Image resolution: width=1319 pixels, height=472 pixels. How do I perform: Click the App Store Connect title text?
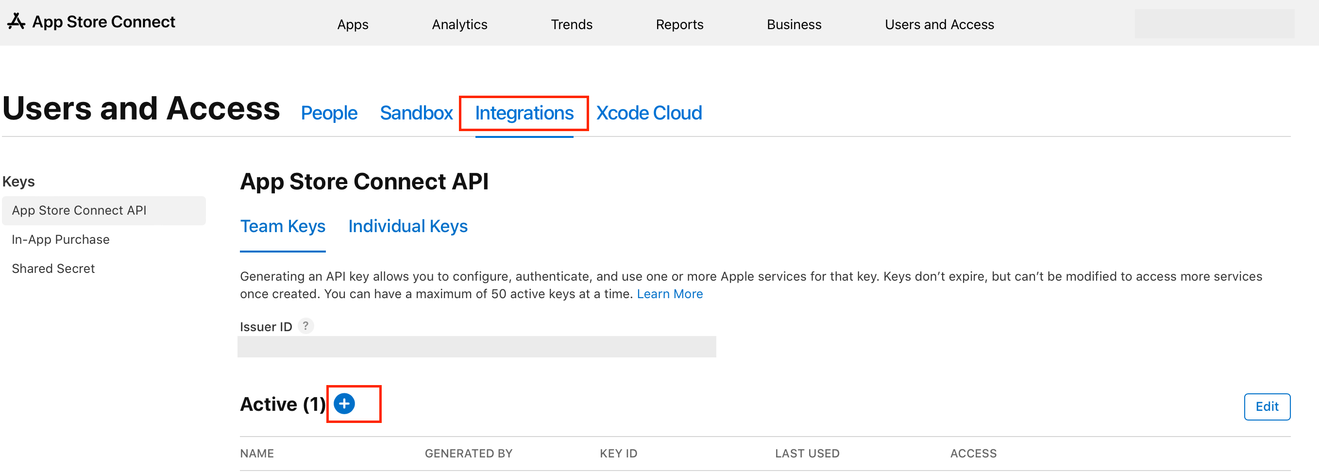coord(103,21)
